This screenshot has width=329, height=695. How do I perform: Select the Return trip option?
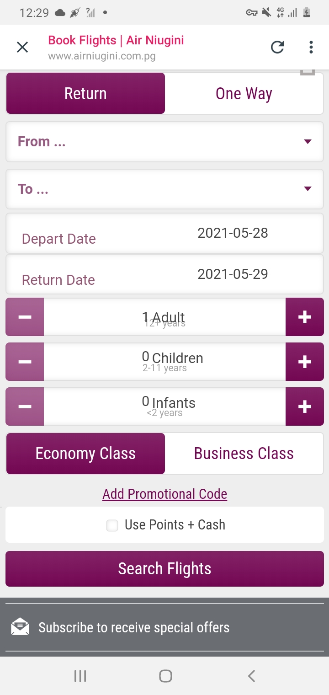85,94
